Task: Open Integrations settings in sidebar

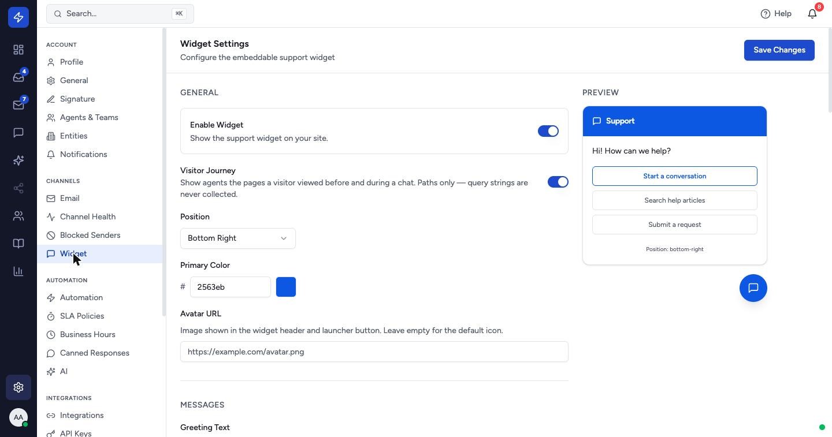Action: tap(100, 415)
